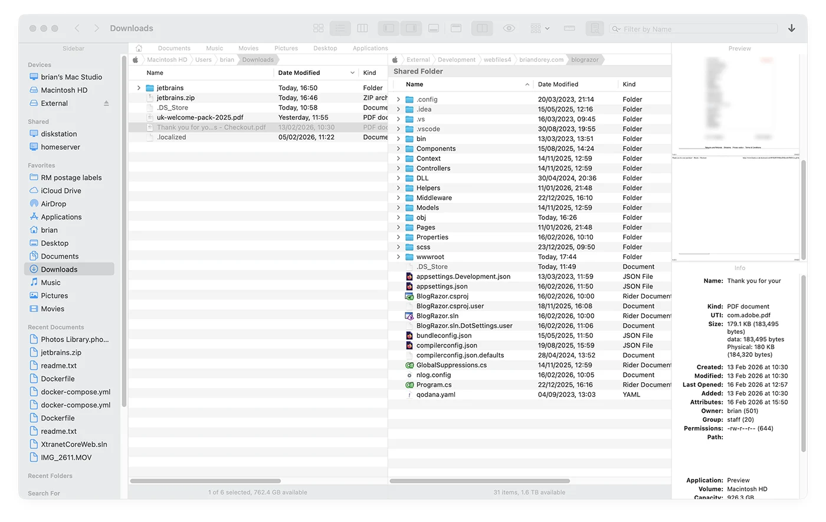
Task: Sort left pane by Date Modified
Action: (299, 73)
